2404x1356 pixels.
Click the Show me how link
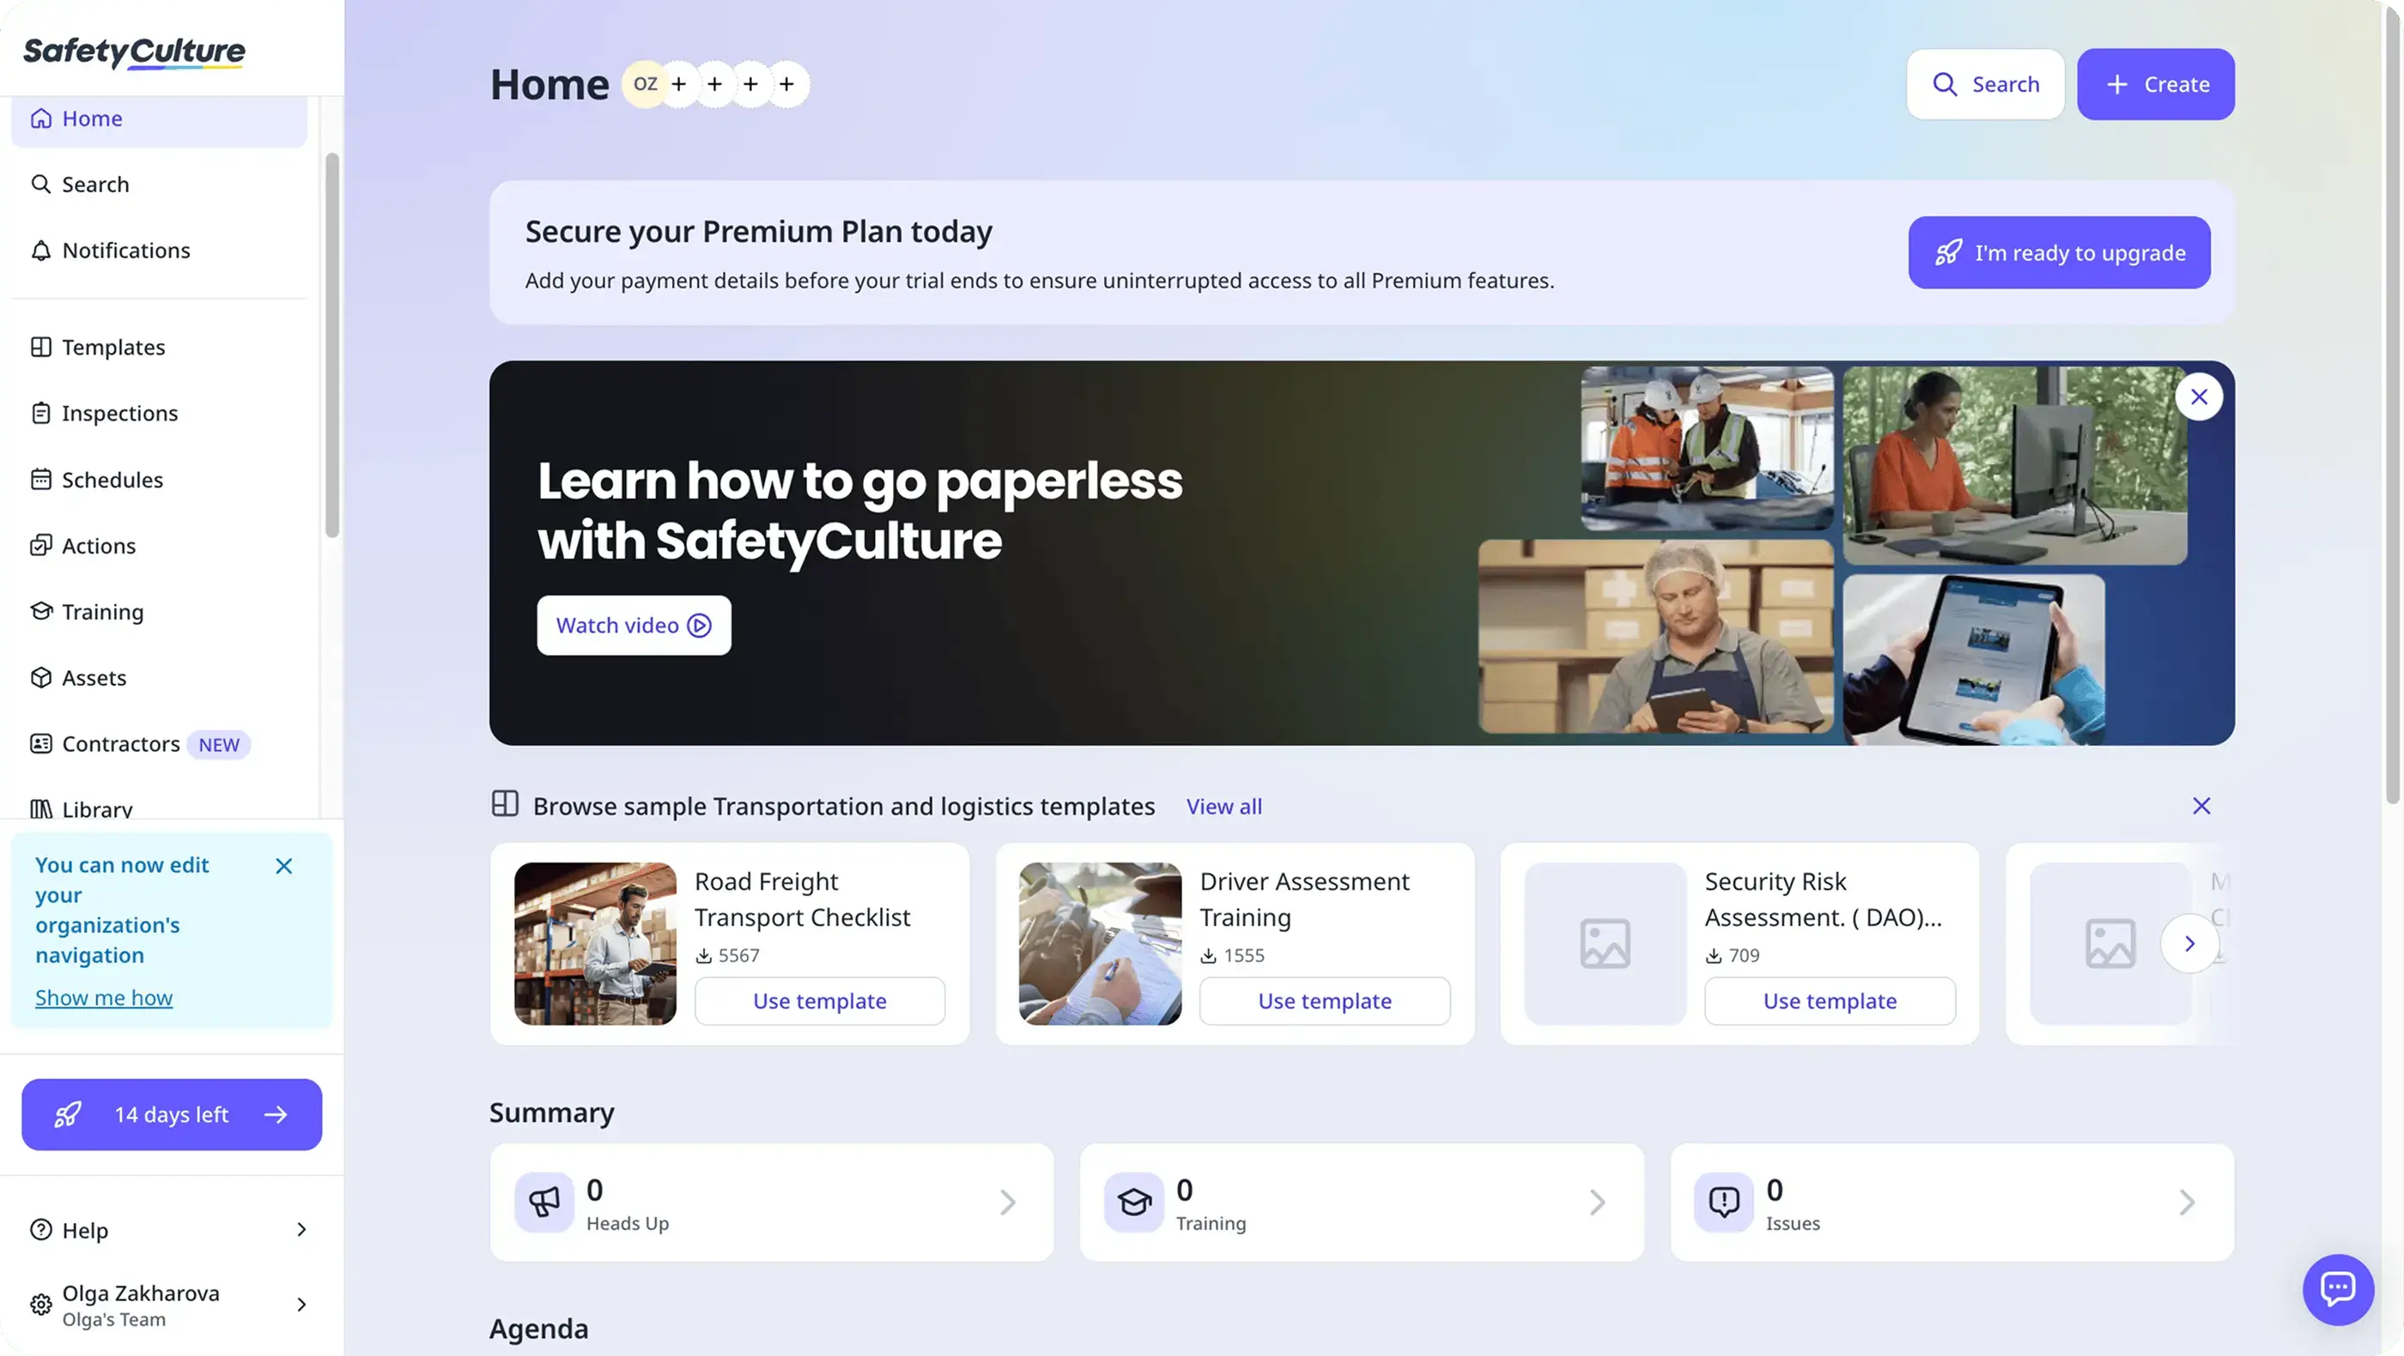pyautogui.click(x=104, y=998)
